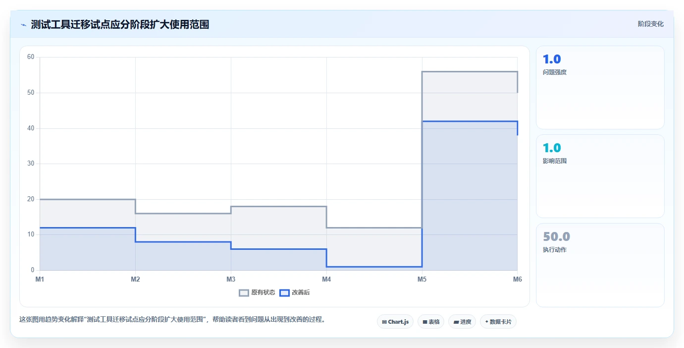Toggle the 原有状态 legend entry
684x348 pixels.
(x=257, y=292)
